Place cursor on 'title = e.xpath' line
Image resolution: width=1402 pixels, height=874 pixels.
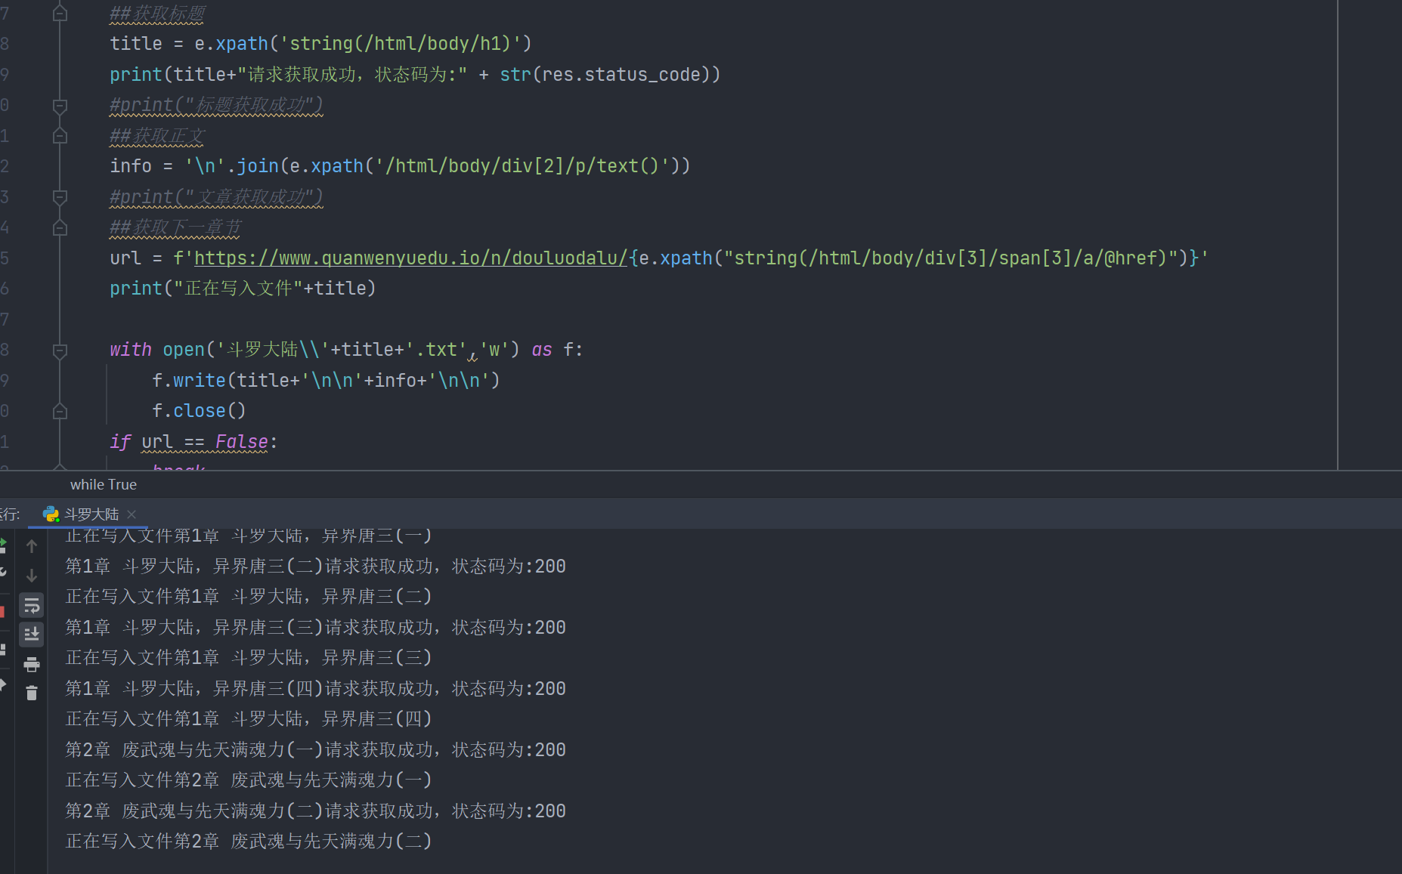[x=320, y=44]
